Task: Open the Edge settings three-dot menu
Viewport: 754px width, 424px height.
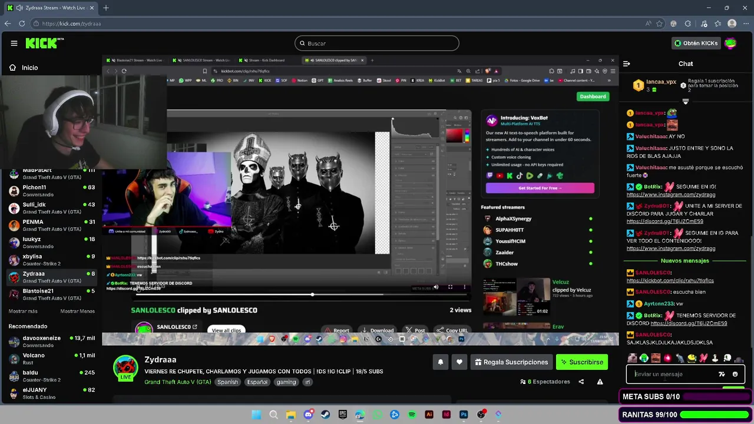Action: click(745, 24)
